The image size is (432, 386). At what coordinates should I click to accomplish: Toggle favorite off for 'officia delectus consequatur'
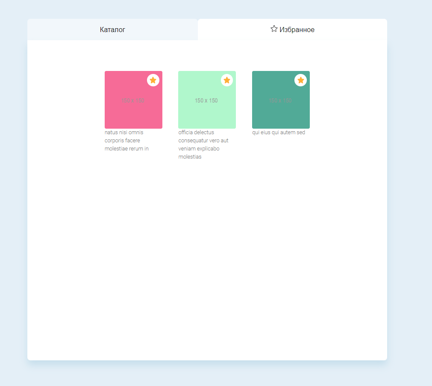(227, 80)
